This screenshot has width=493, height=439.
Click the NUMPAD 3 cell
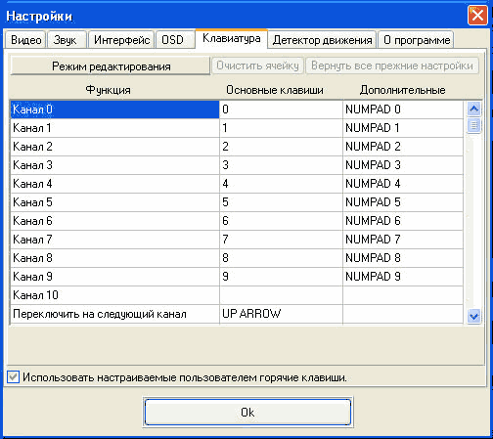tap(403, 165)
